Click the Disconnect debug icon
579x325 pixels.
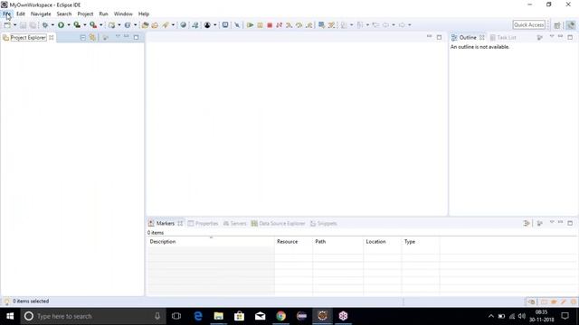point(280,25)
